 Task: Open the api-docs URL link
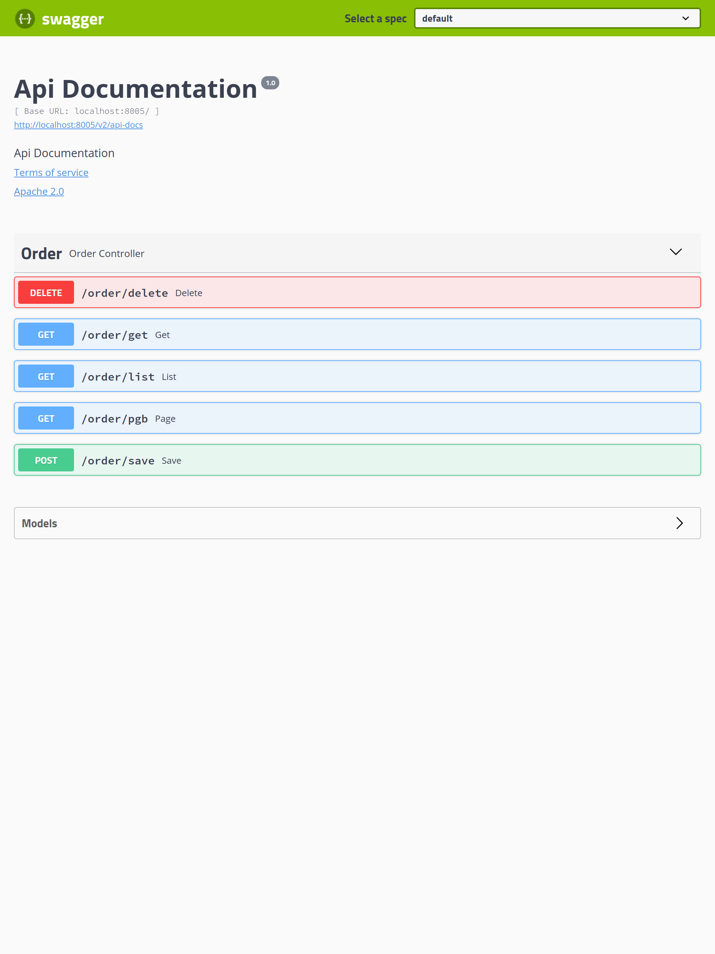pyautogui.click(x=78, y=125)
